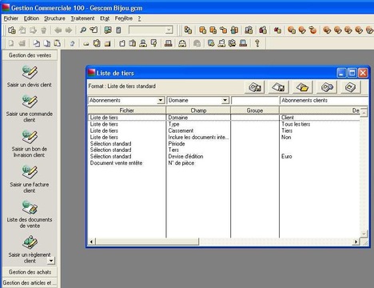Click the blue question mark toolbar icon
The height and width of the screenshot is (288, 374).
click(x=72, y=43)
